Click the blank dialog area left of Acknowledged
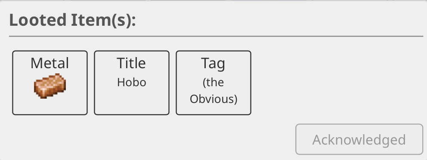The image size is (427, 160). tap(152, 139)
